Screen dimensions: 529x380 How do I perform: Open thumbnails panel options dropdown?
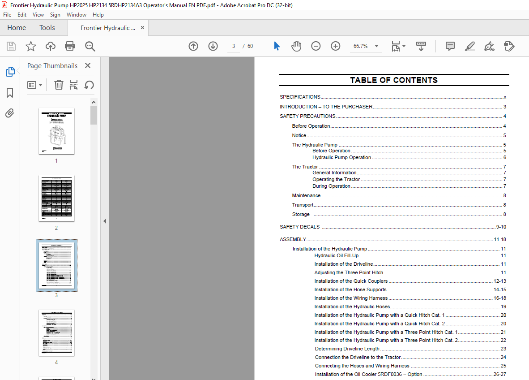[35, 85]
